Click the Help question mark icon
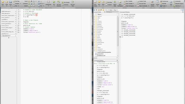The image size is (185, 104). [171, 2]
